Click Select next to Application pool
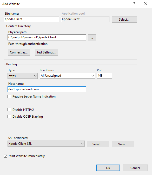Screen dimensions: 152x175 (124, 19)
